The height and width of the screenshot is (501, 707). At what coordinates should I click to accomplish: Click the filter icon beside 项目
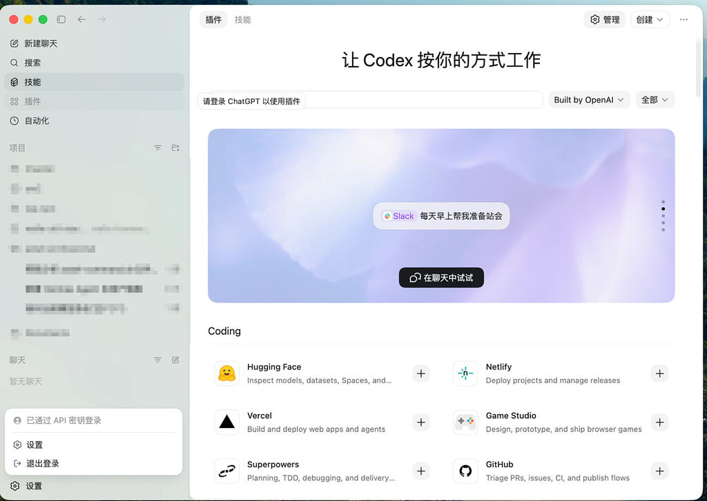point(158,147)
